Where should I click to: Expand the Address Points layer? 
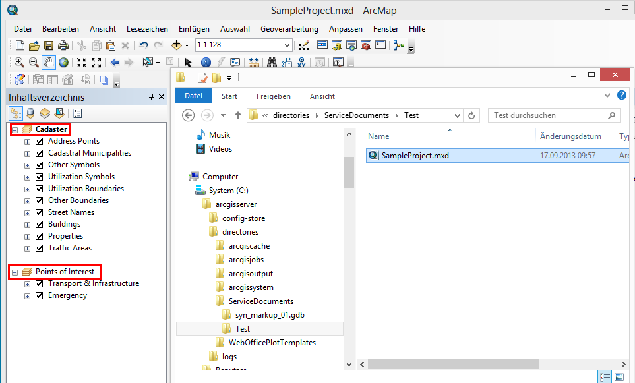click(26, 141)
